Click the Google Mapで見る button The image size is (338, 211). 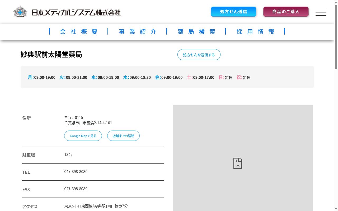pos(83,136)
